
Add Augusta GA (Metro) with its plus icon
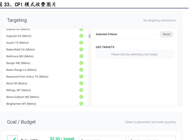pyautogui.click(x=81, y=36)
